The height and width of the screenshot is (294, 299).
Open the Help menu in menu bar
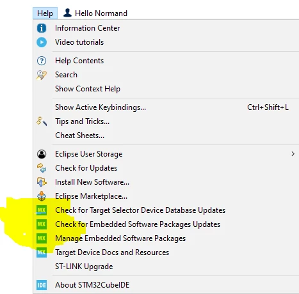[45, 13]
